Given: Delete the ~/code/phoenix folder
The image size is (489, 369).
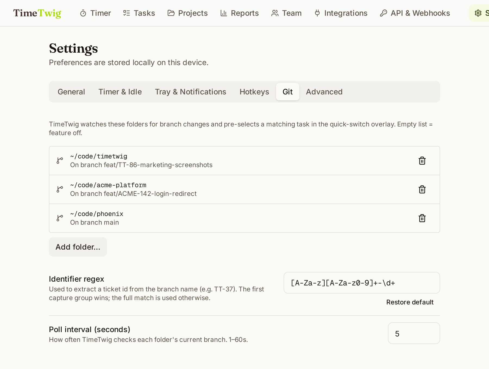Looking at the screenshot, I should (x=422, y=218).
